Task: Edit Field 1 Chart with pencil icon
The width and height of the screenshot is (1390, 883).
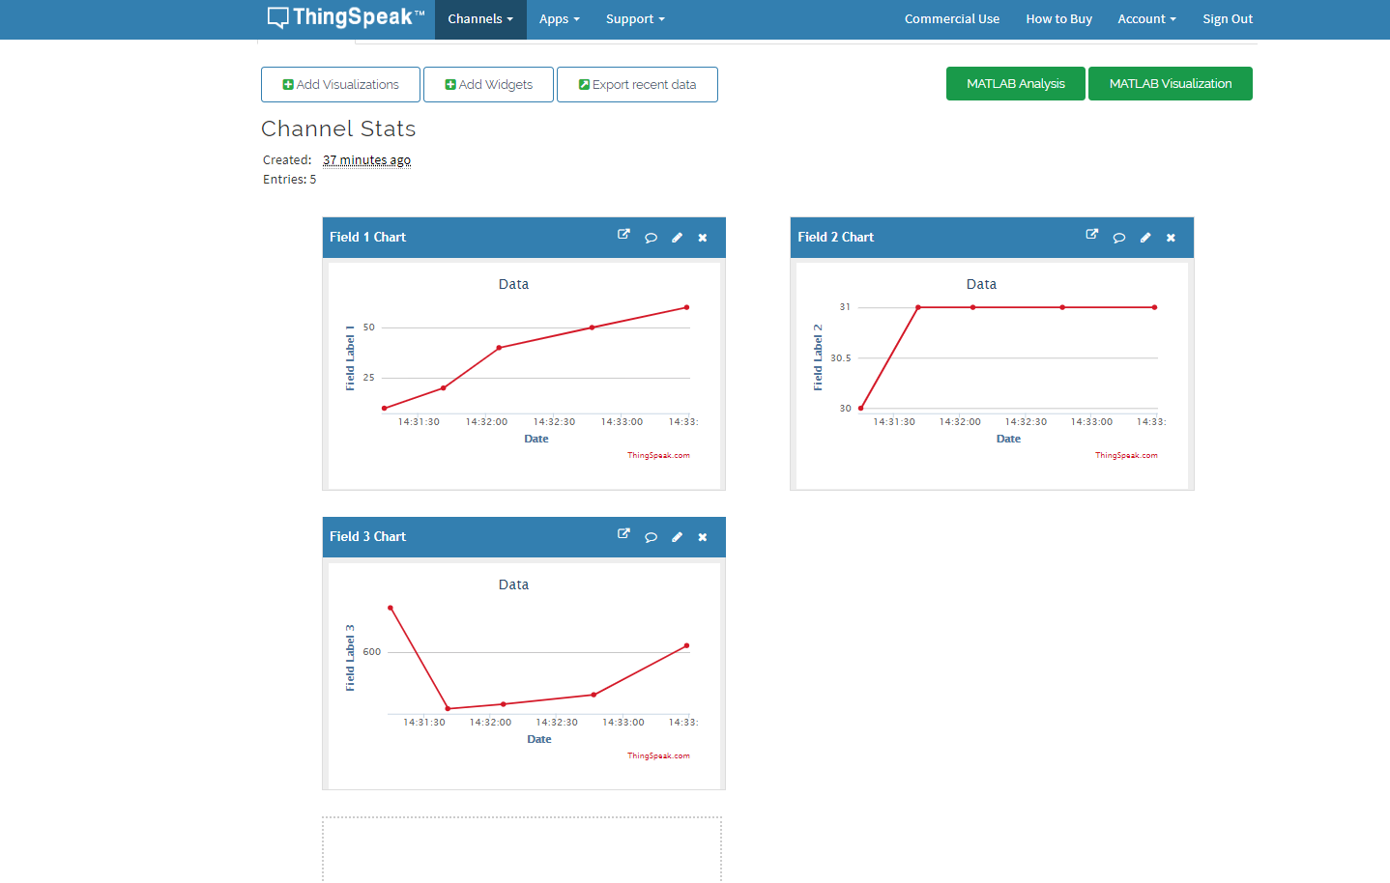Action: coord(677,238)
